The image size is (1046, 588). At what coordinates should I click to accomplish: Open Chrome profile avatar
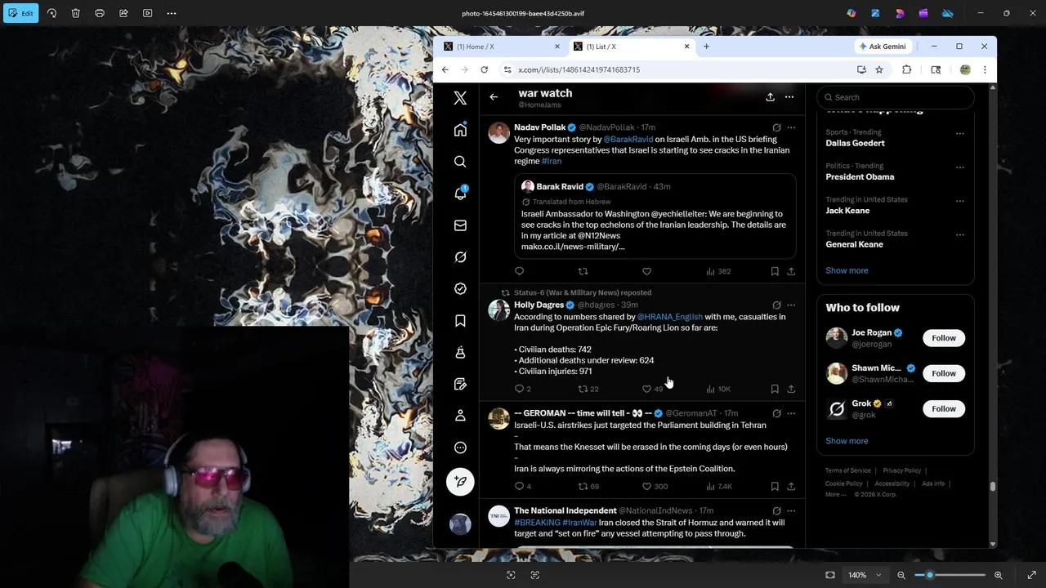[x=965, y=69]
